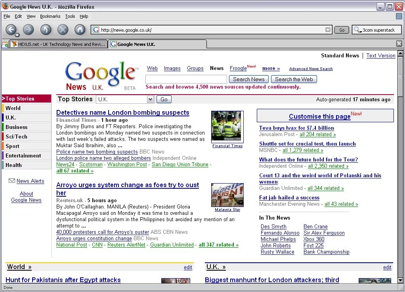The width and height of the screenshot is (405, 292).
Task: Open the Edit menu
Action: pos(18,16)
